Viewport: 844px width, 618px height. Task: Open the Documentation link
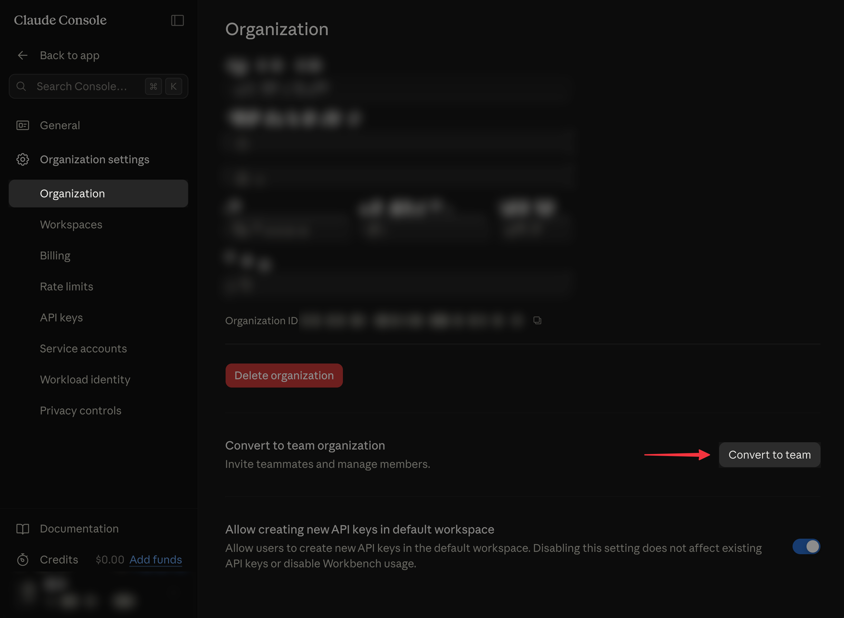point(79,529)
